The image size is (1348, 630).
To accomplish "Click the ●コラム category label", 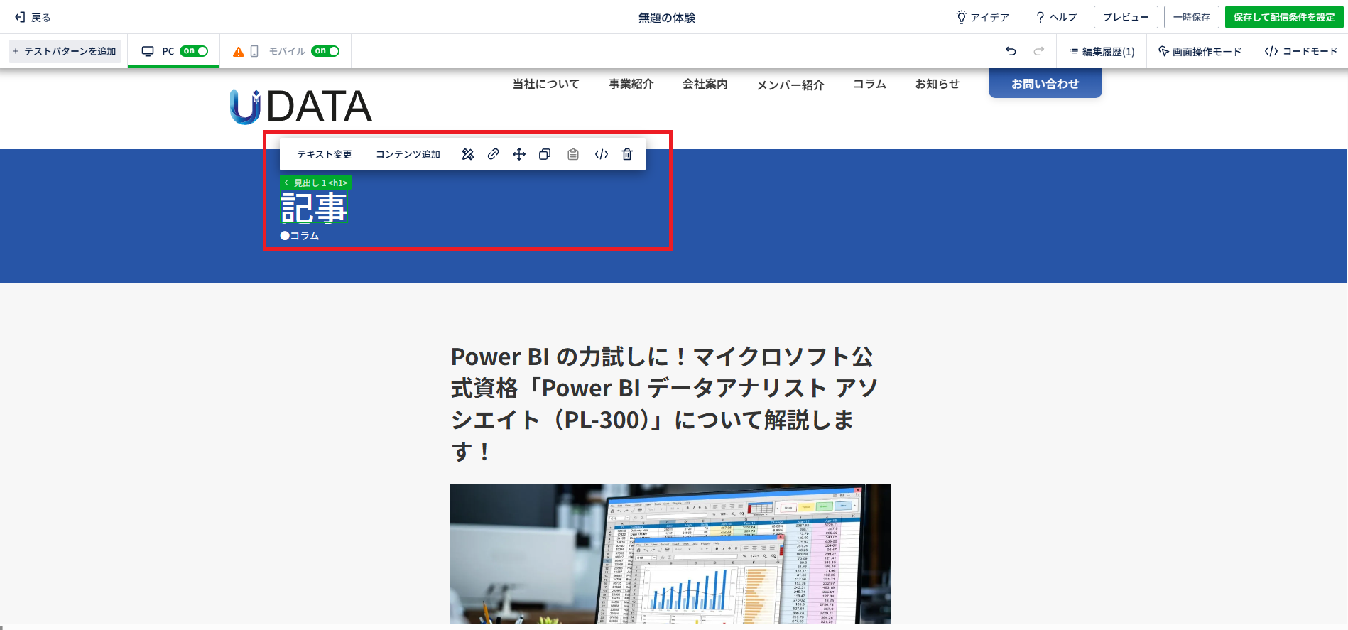I will pos(300,236).
